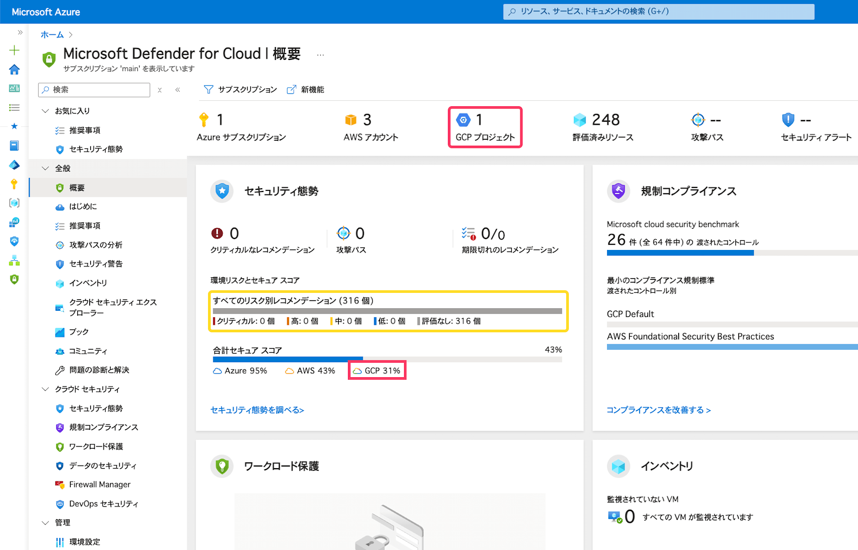Click クリティカルなレコメンデーション count
Screen dimensions: 858x550
click(262, 240)
